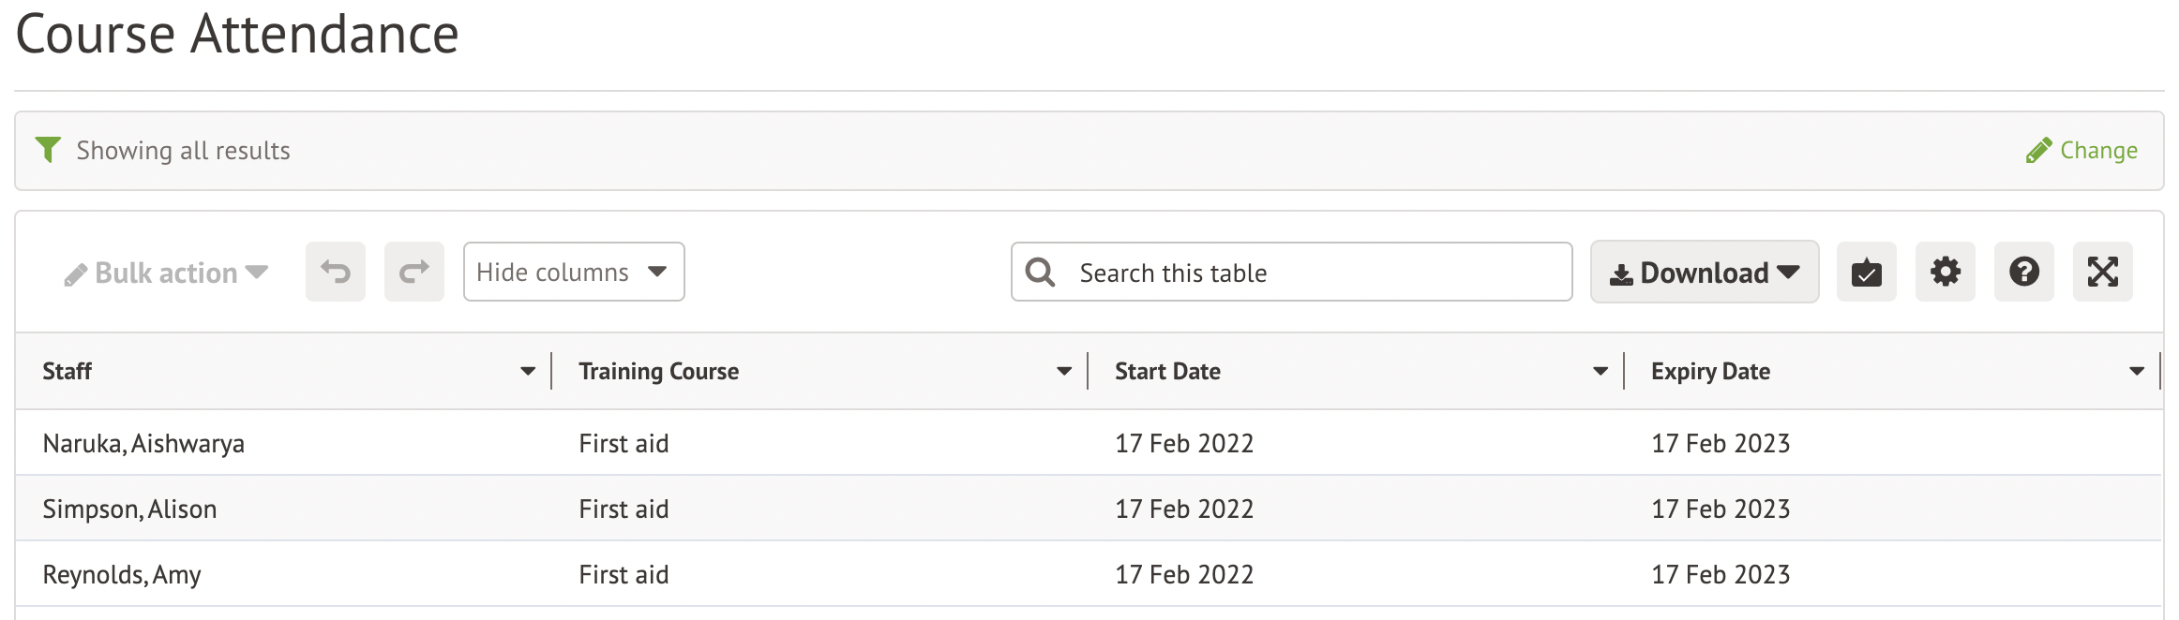Click the Reynolds, Amy staff cell

coord(122,574)
